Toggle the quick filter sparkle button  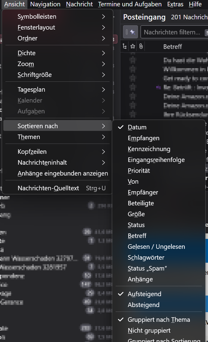(130, 32)
